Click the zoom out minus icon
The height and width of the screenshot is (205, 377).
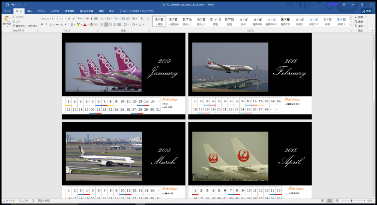click(x=342, y=201)
